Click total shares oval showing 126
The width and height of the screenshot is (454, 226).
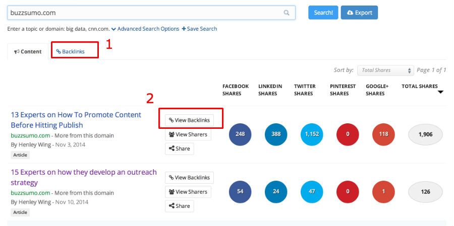(425, 192)
